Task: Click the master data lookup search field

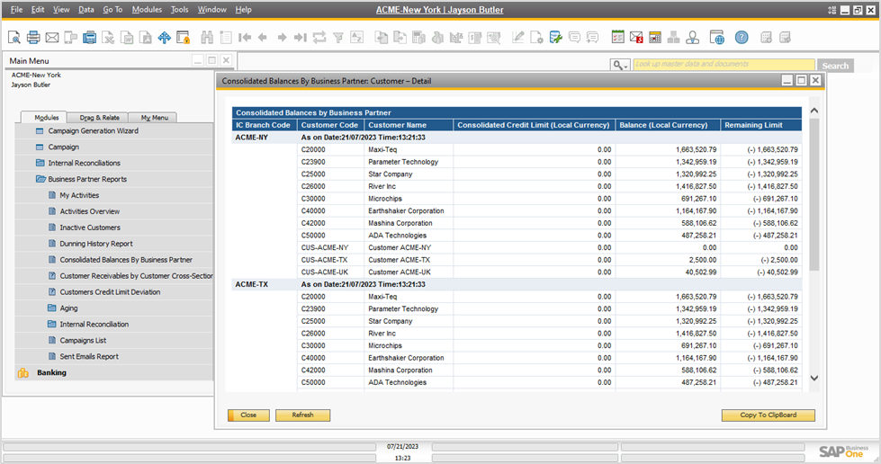Action: [x=724, y=65]
